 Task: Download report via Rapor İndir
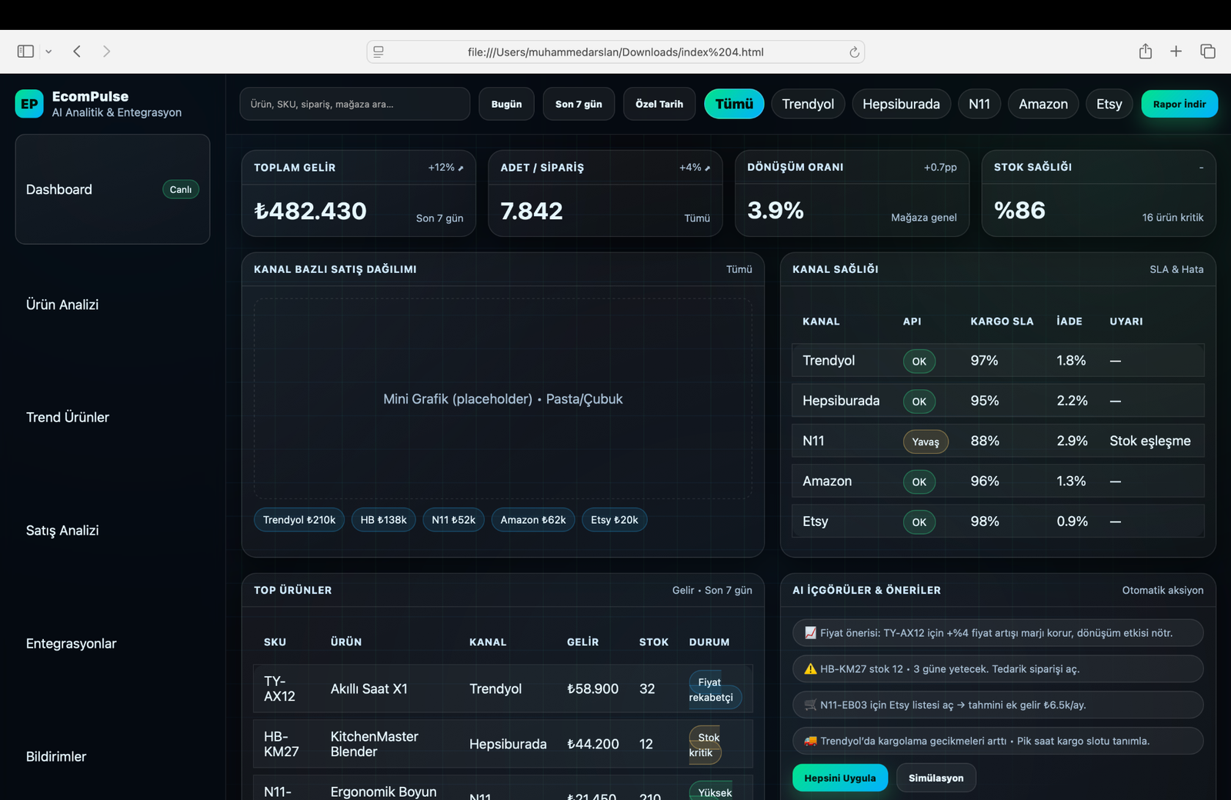[x=1179, y=104]
